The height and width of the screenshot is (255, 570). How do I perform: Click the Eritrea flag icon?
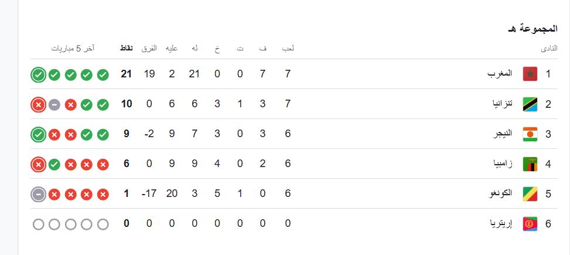point(530,224)
